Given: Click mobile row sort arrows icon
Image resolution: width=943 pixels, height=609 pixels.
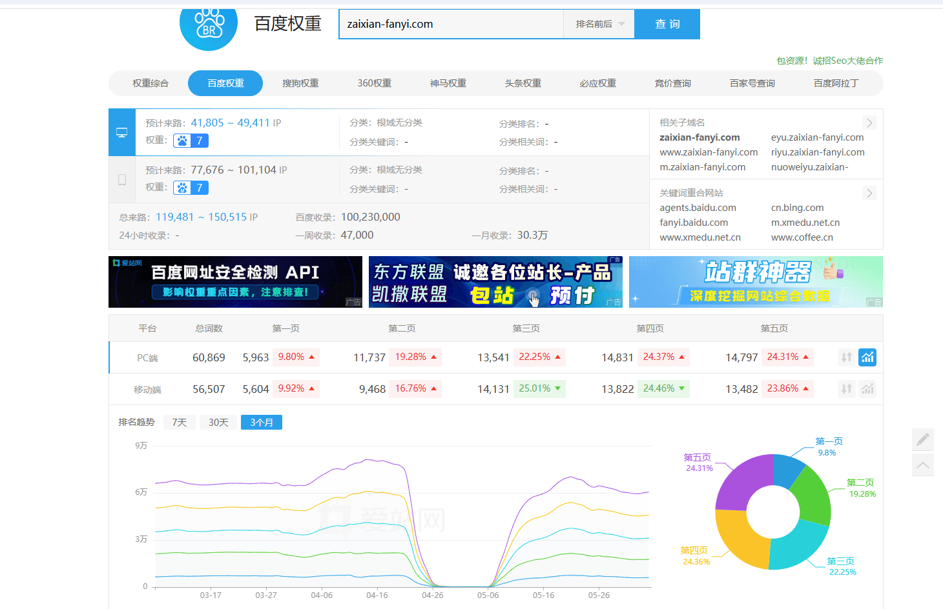Looking at the screenshot, I should [x=847, y=389].
